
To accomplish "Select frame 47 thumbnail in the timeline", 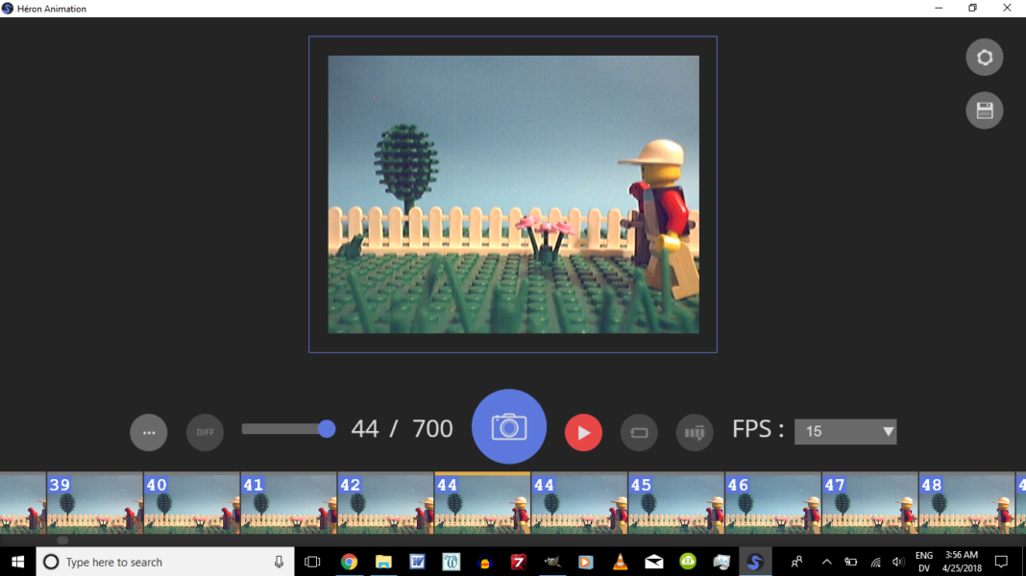I will point(868,503).
